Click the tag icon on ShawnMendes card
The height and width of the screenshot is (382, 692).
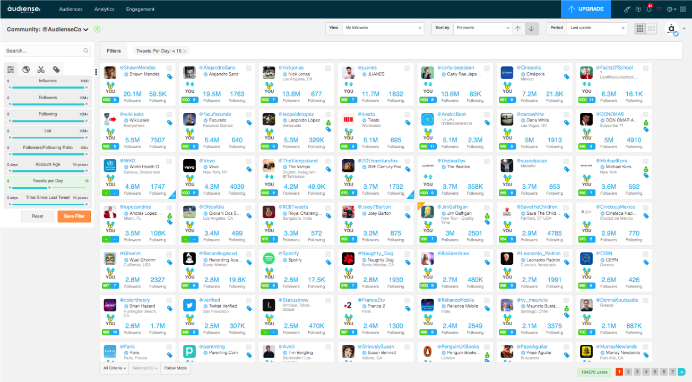click(x=170, y=76)
